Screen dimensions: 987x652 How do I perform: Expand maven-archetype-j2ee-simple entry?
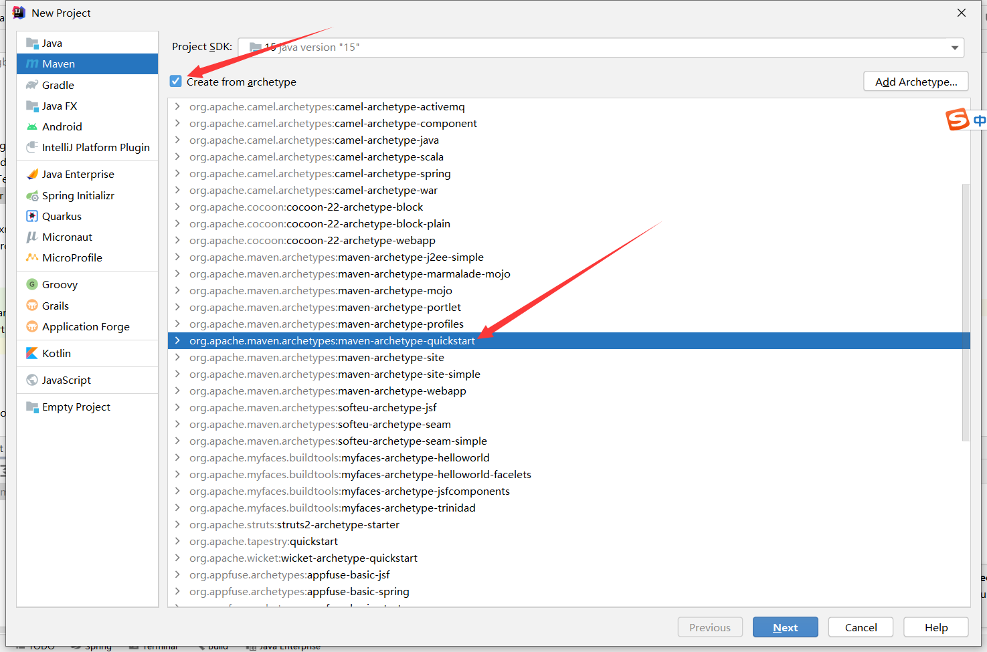tap(177, 257)
